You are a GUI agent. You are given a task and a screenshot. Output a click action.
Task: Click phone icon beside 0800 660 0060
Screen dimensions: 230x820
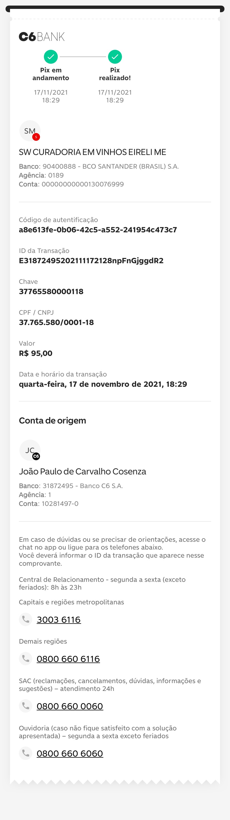point(25,706)
